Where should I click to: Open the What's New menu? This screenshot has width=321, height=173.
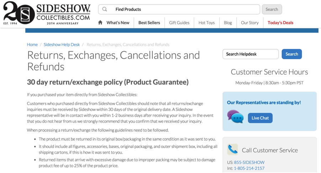click(118, 23)
